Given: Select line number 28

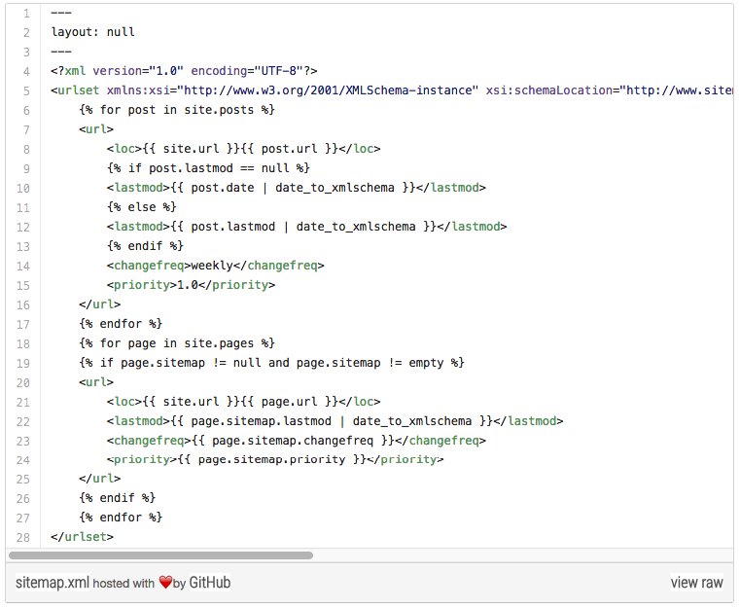Looking at the screenshot, I should point(22,537).
